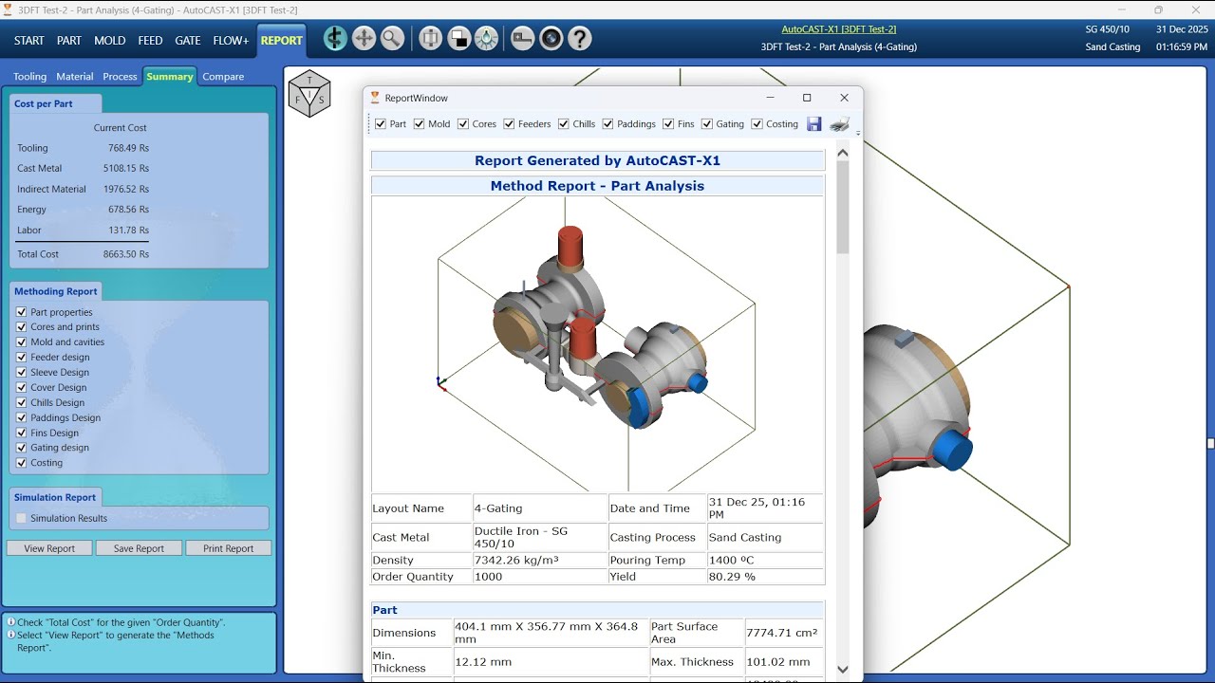This screenshot has height=683, width=1215.
Task: Toggle Sleeve Design checkbox
Action: click(x=22, y=373)
